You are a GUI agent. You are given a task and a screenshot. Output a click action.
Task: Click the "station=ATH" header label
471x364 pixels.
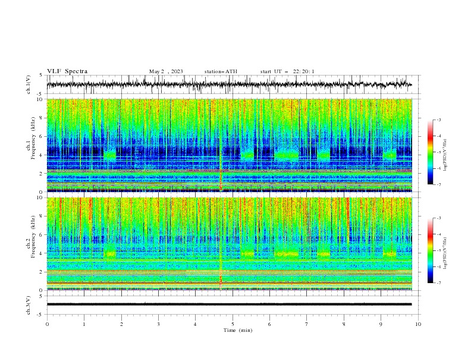click(221, 71)
